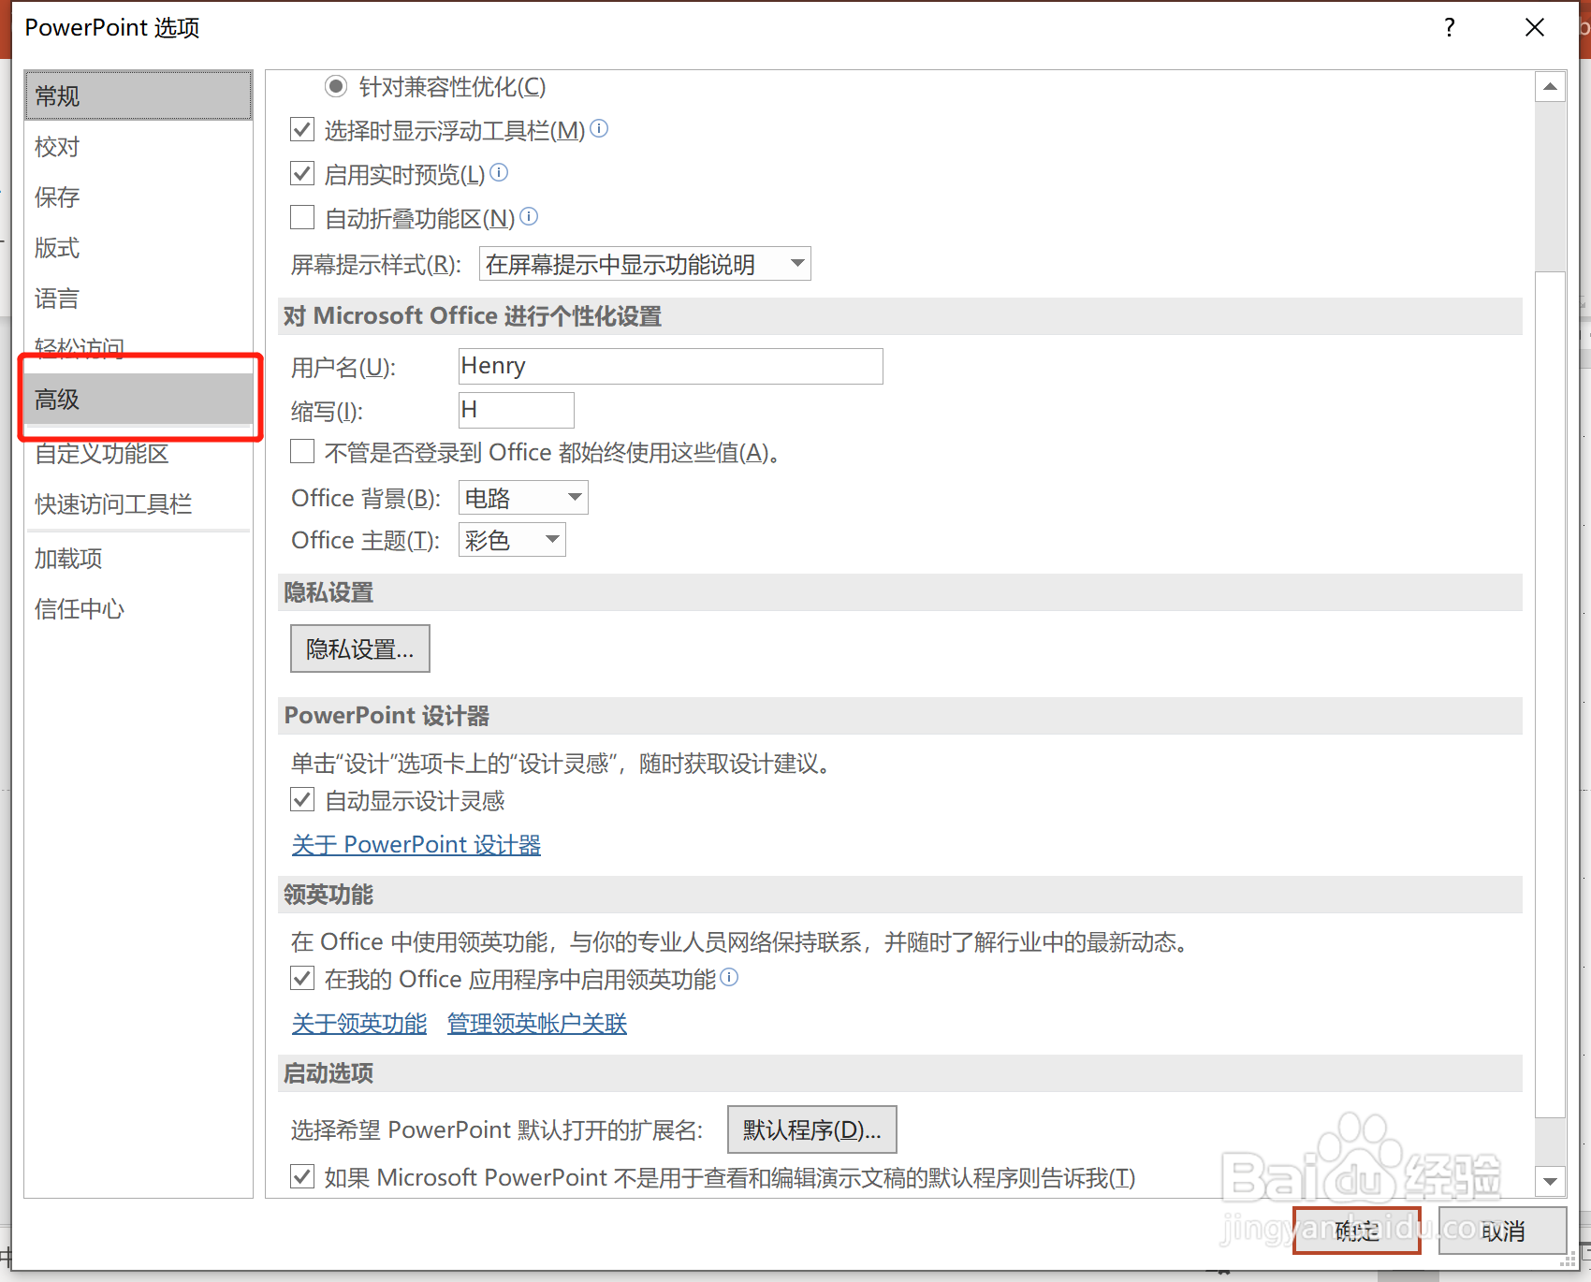The width and height of the screenshot is (1591, 1282).
Task: Open the 加载项 category
Action: (x=139, y=559)
